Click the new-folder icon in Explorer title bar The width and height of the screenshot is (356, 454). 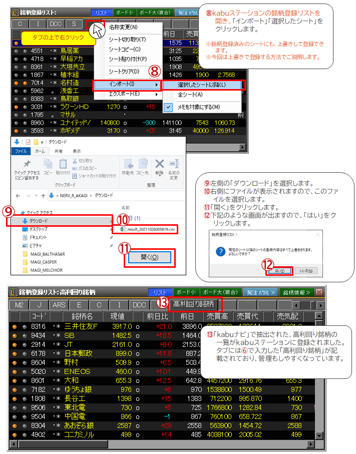coord(36,142)
